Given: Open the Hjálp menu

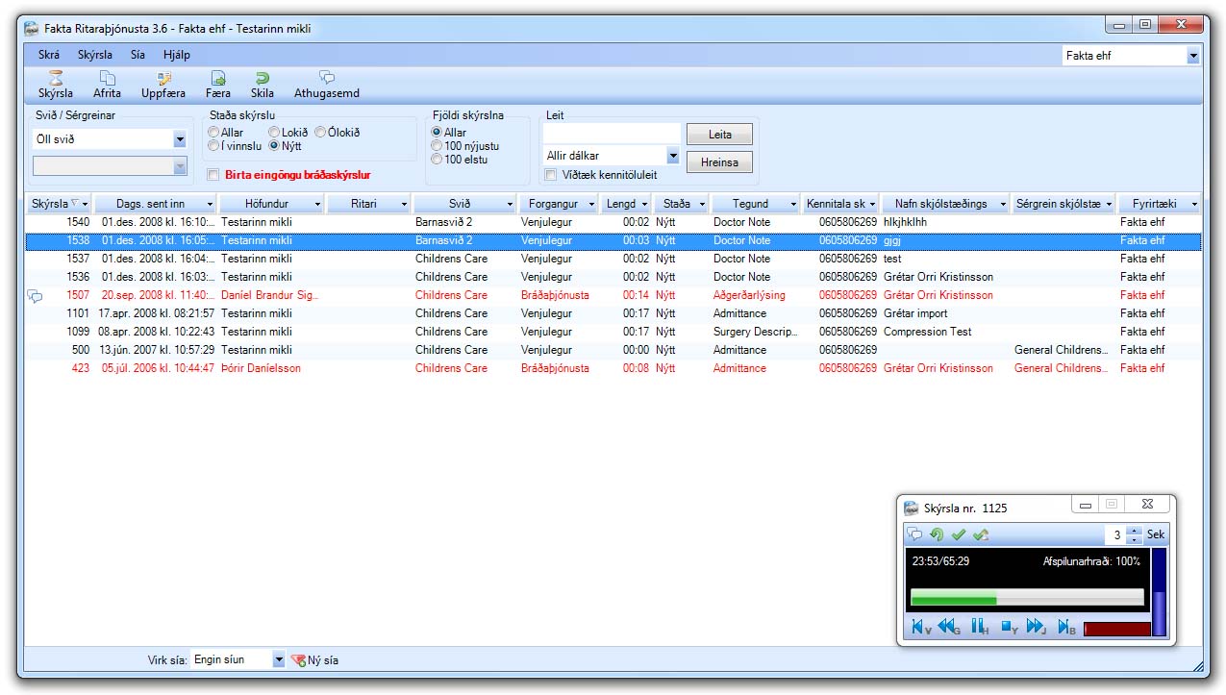Looking at the screenshot, I should tap(177, 55).
